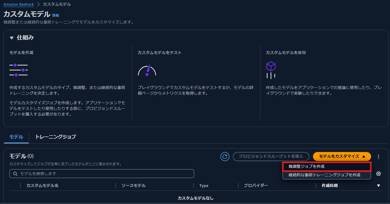This screenshot has height=204, width=390.
Task: Select 微調整ジョブを作成 from the menu
Action: [326, 166]
